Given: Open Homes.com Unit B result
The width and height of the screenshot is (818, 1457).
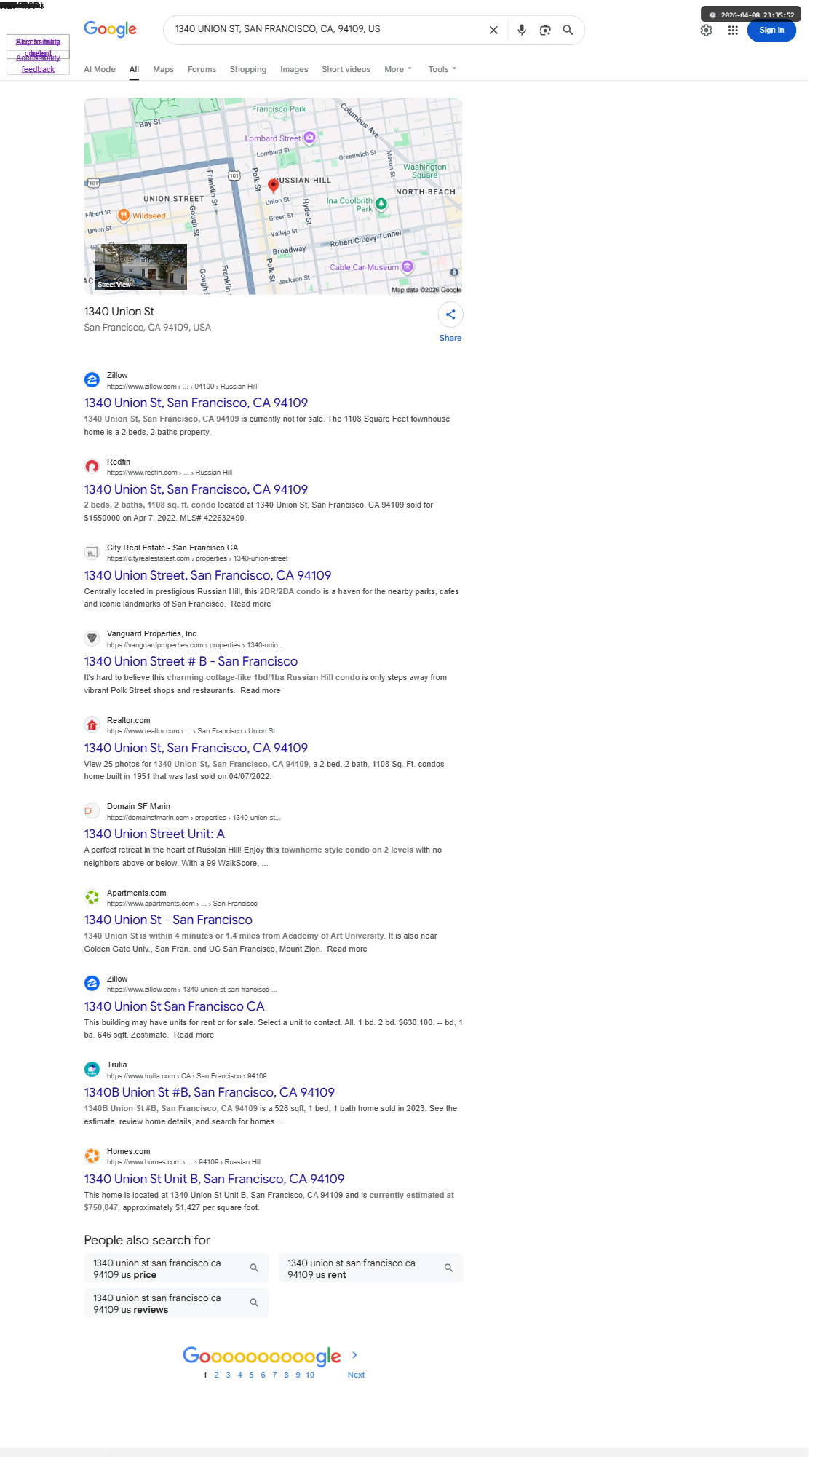Looking at the screenshot, I should point(214,1179).
